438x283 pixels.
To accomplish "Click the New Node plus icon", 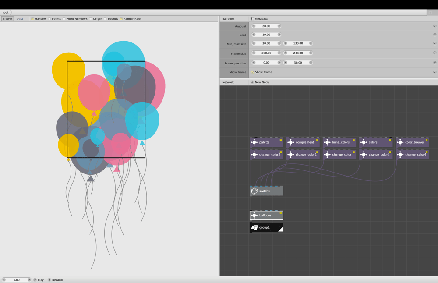I will [x=252, y=82].
